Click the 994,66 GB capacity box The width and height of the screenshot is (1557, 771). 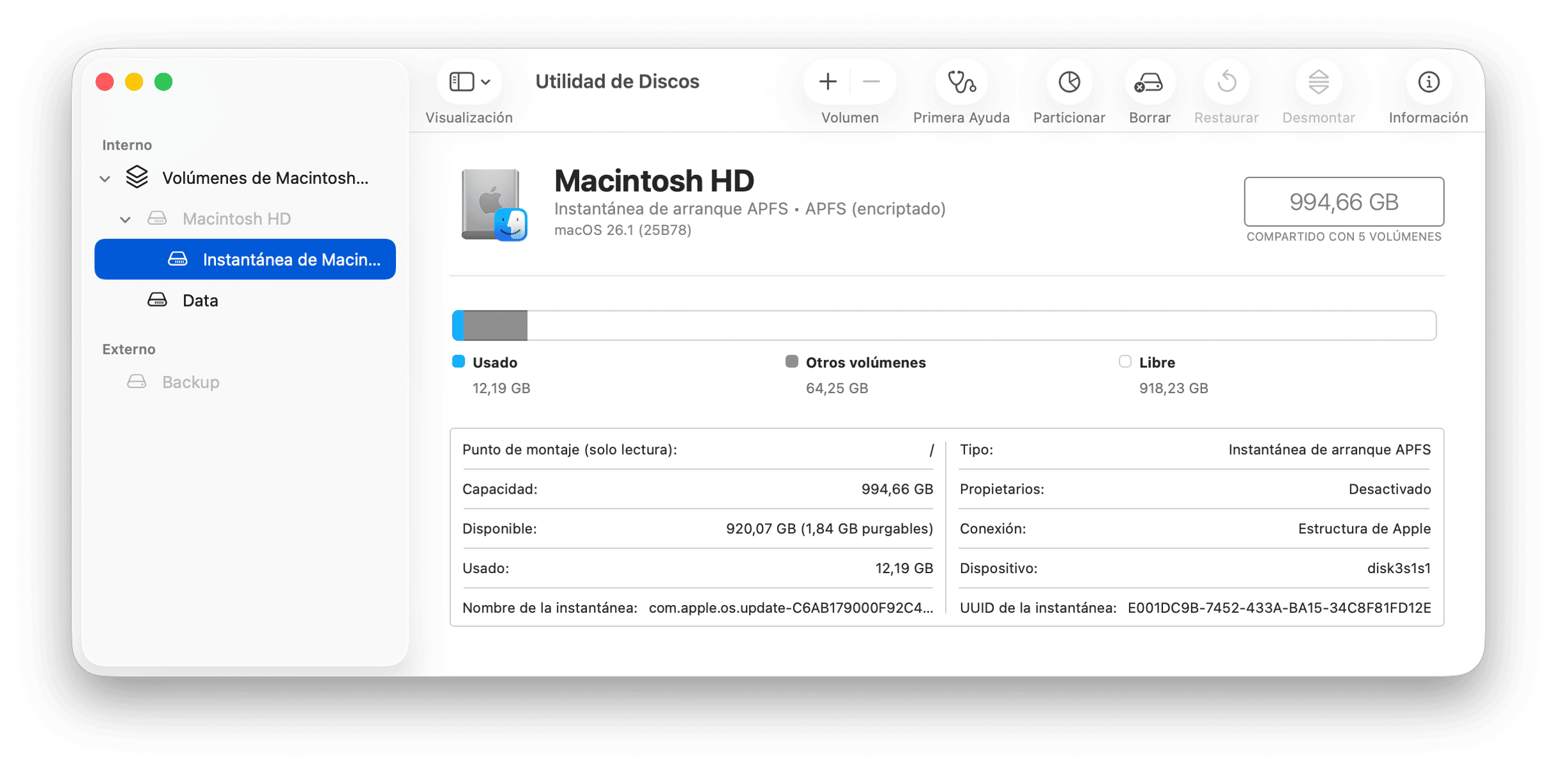(x=1343, y=202)
